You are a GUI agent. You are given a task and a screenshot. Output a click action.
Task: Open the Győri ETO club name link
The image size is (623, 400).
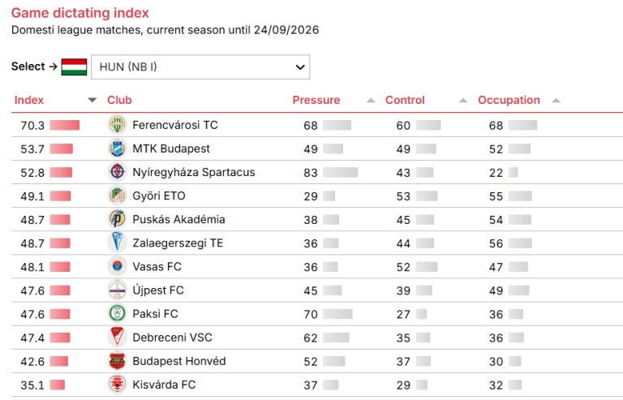[x=159, y=196]
